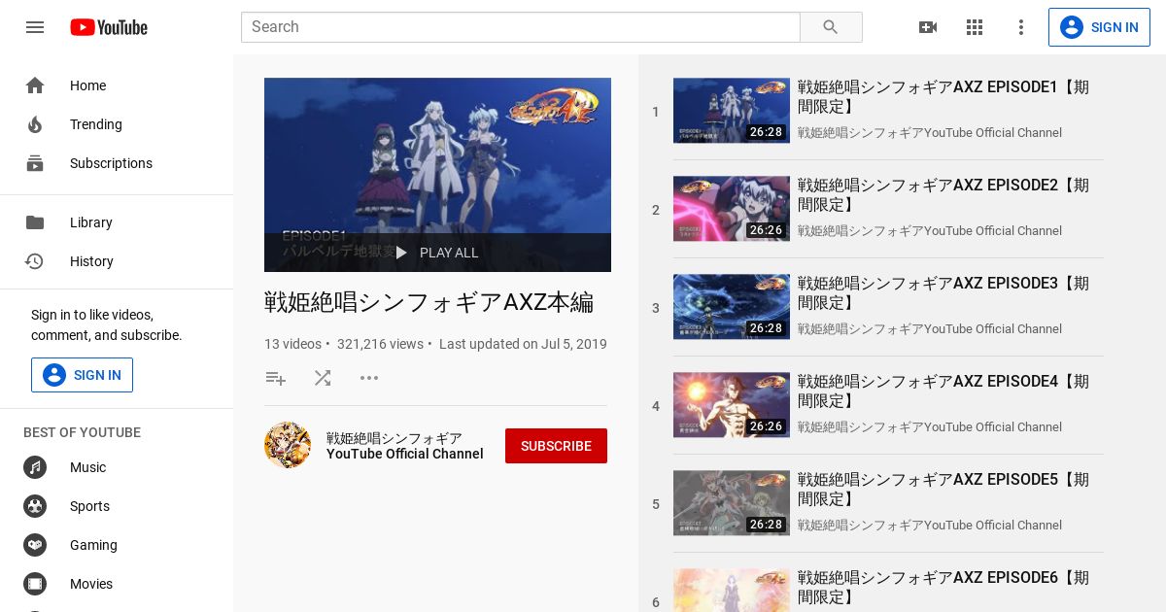Focus the Search input field
Image resolution: width=1166 pixels, height=612 pixels.
521,27
